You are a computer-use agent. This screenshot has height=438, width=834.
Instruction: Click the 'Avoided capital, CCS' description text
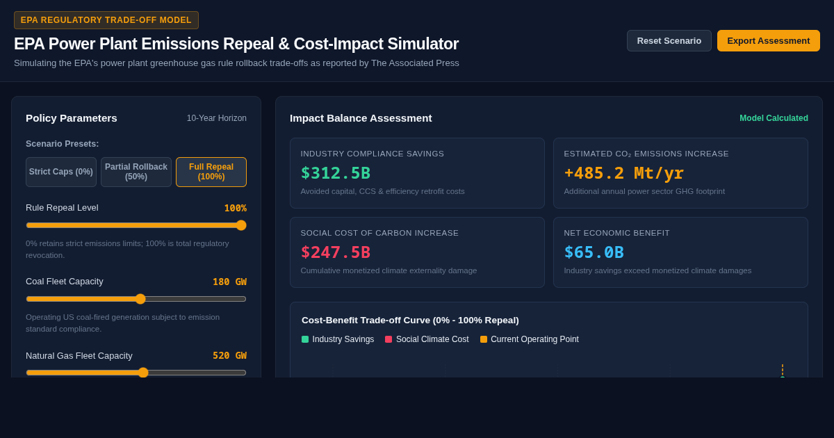(382, 191)
